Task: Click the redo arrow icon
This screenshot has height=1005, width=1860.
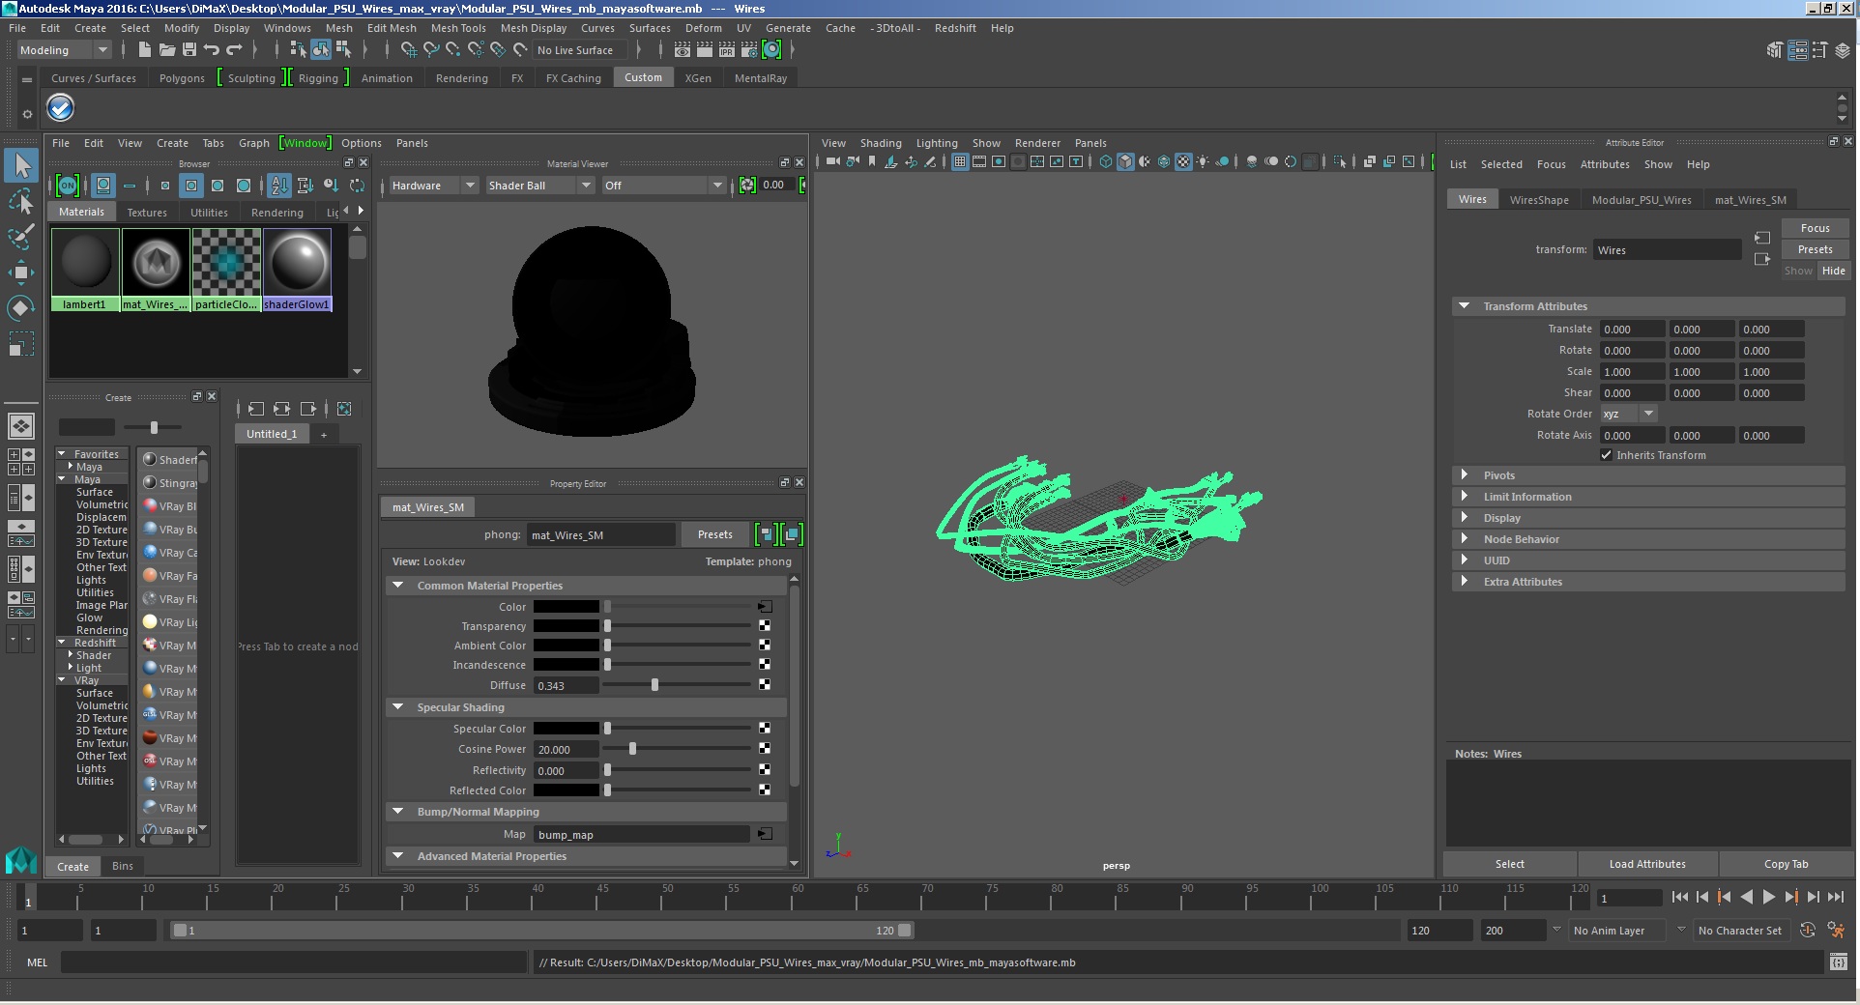Action: click(234, 50)
